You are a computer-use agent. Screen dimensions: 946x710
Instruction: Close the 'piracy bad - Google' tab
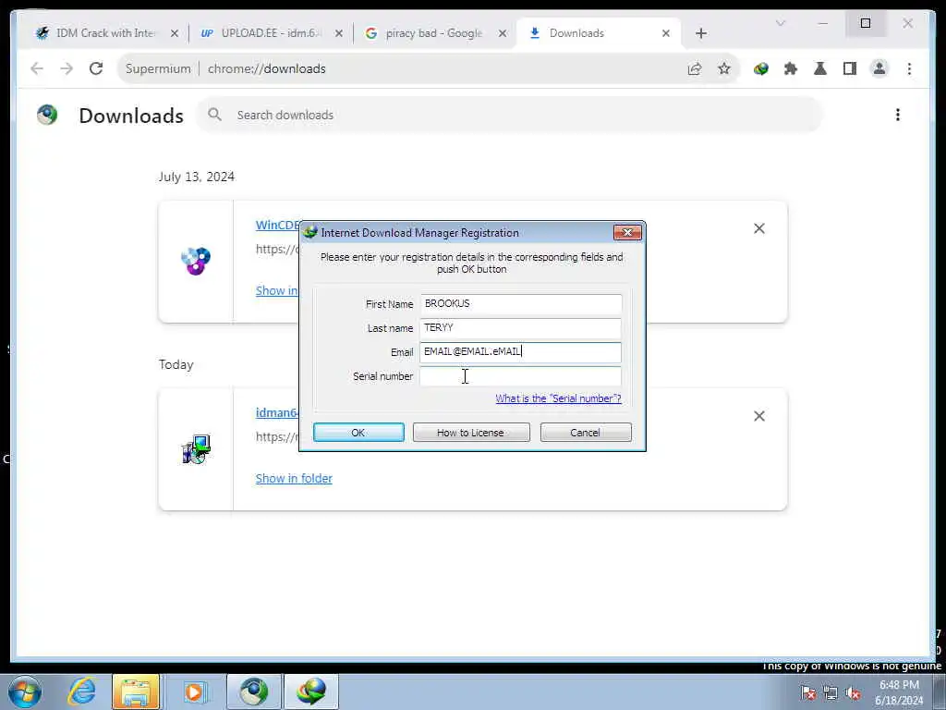pyautogui.click(x=502, y=34)
